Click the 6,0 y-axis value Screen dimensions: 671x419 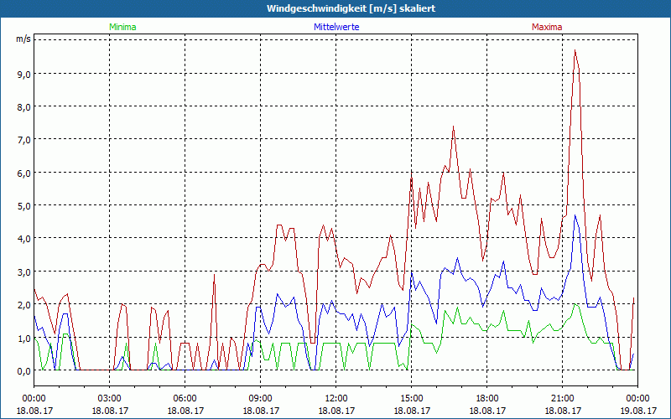(x=23, y=173)
